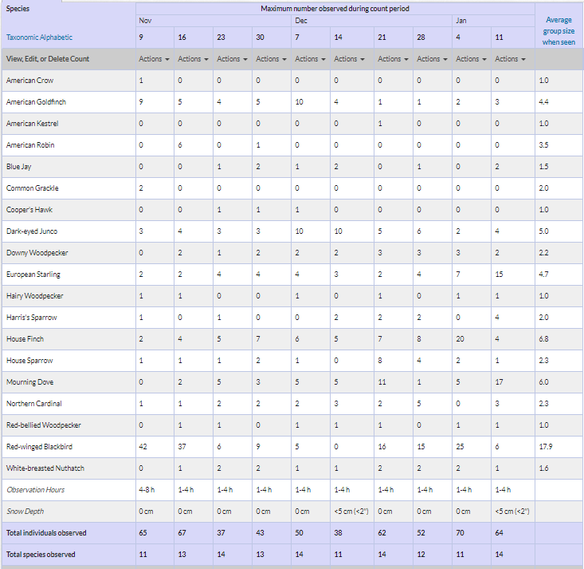Click the 'Red-winged Blackbird' species name
Screen dimensions: 584x569
point(40,447)
